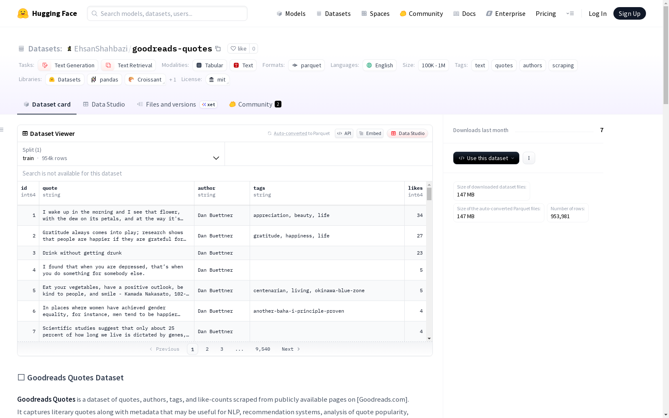The image size is (669, 418).
Task: Click the Text Generation task tag
Action: [x=68, y=65]
